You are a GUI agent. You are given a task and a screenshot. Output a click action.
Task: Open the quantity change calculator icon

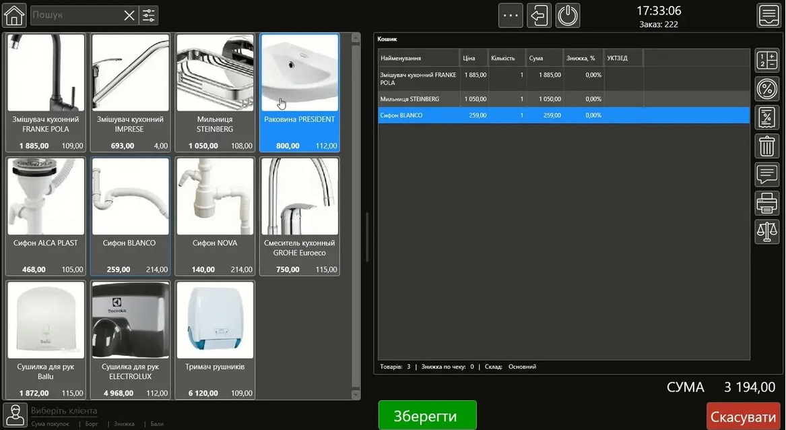766,61
